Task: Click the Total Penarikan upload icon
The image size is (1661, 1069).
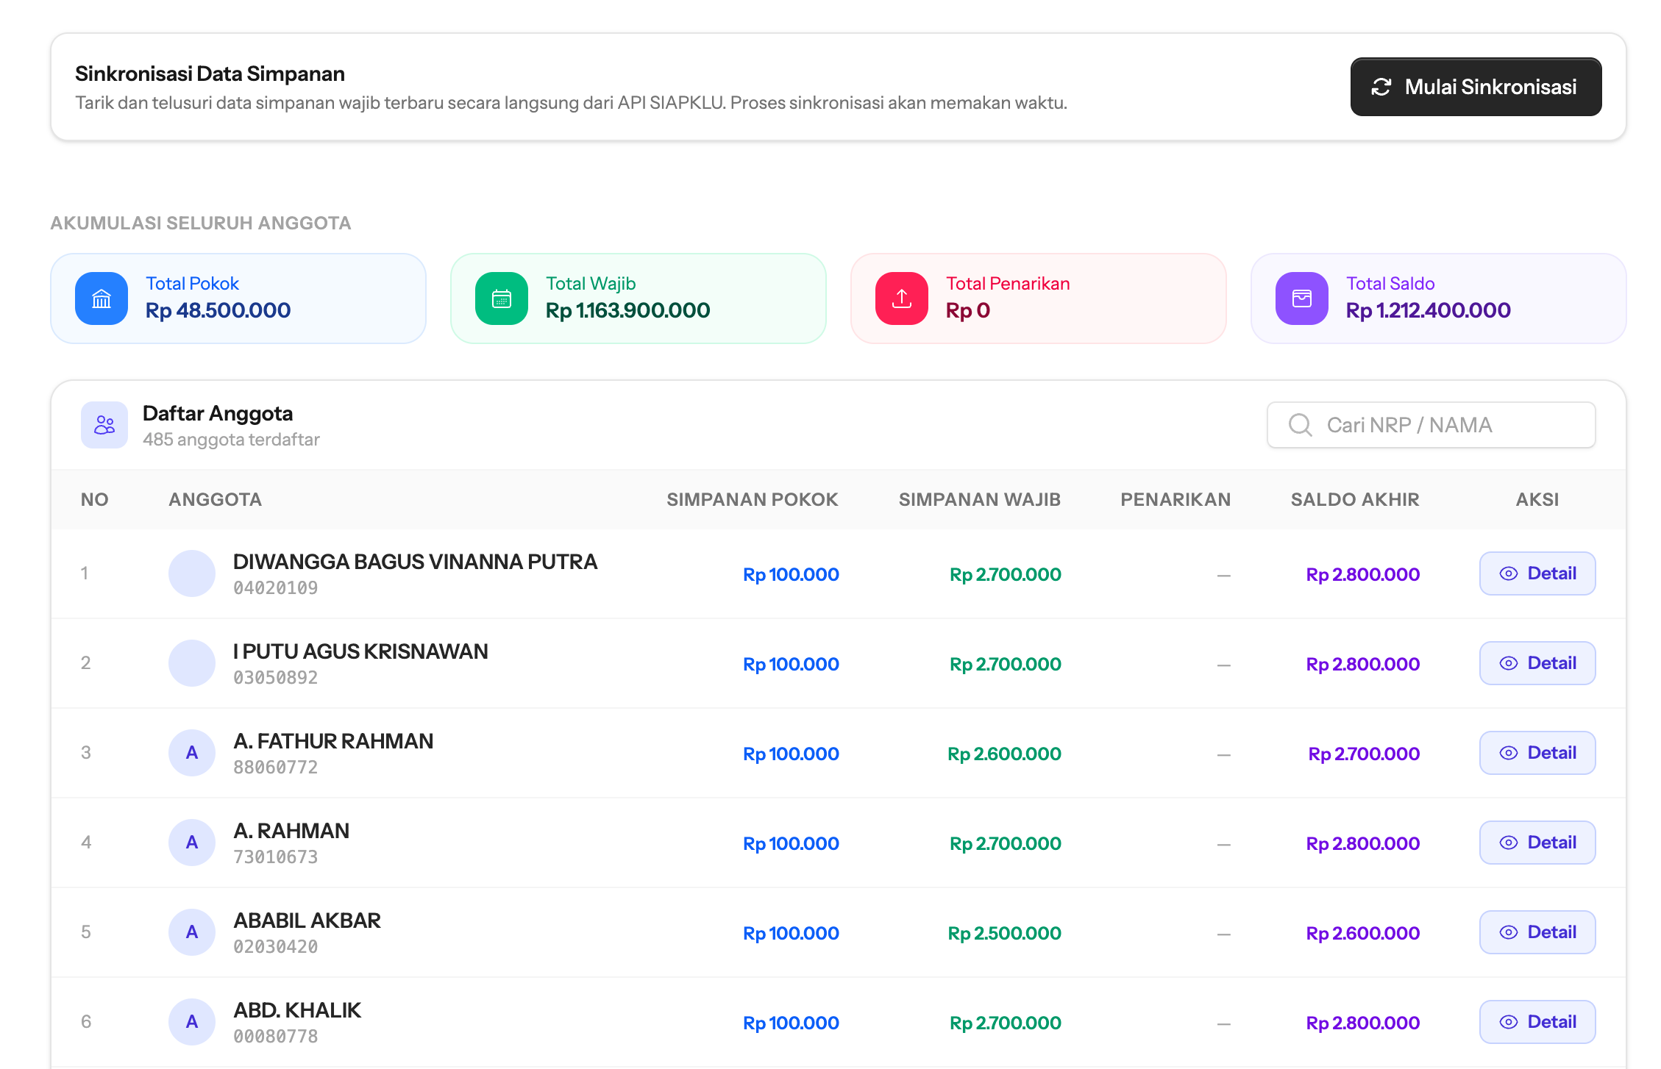Action: 902,298
